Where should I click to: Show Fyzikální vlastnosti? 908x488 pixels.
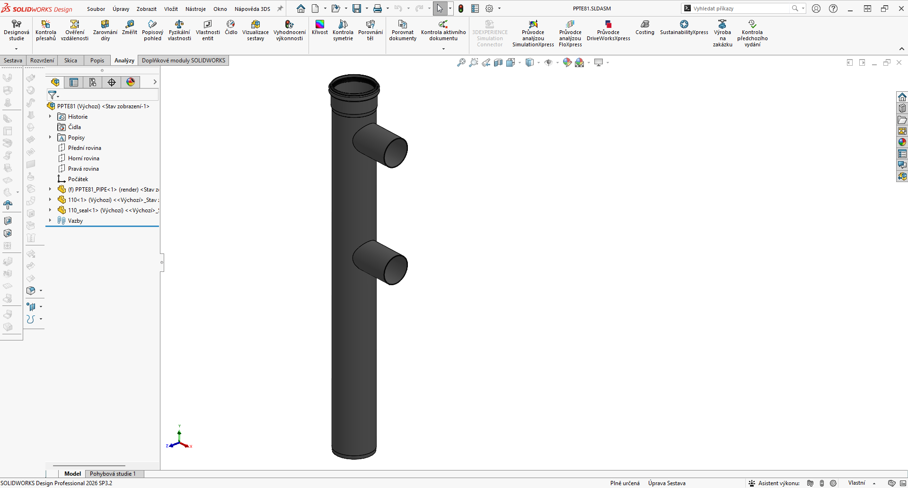[x=179, y=31]
